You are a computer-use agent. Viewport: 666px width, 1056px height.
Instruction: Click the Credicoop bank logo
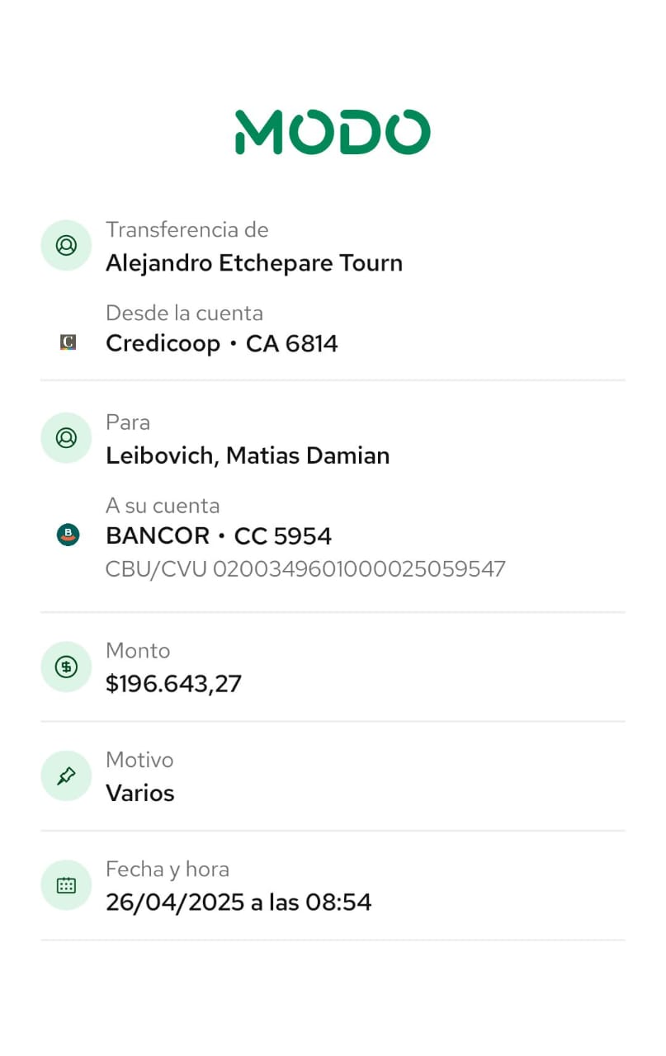pyautogui.click(x=68, y=342)
